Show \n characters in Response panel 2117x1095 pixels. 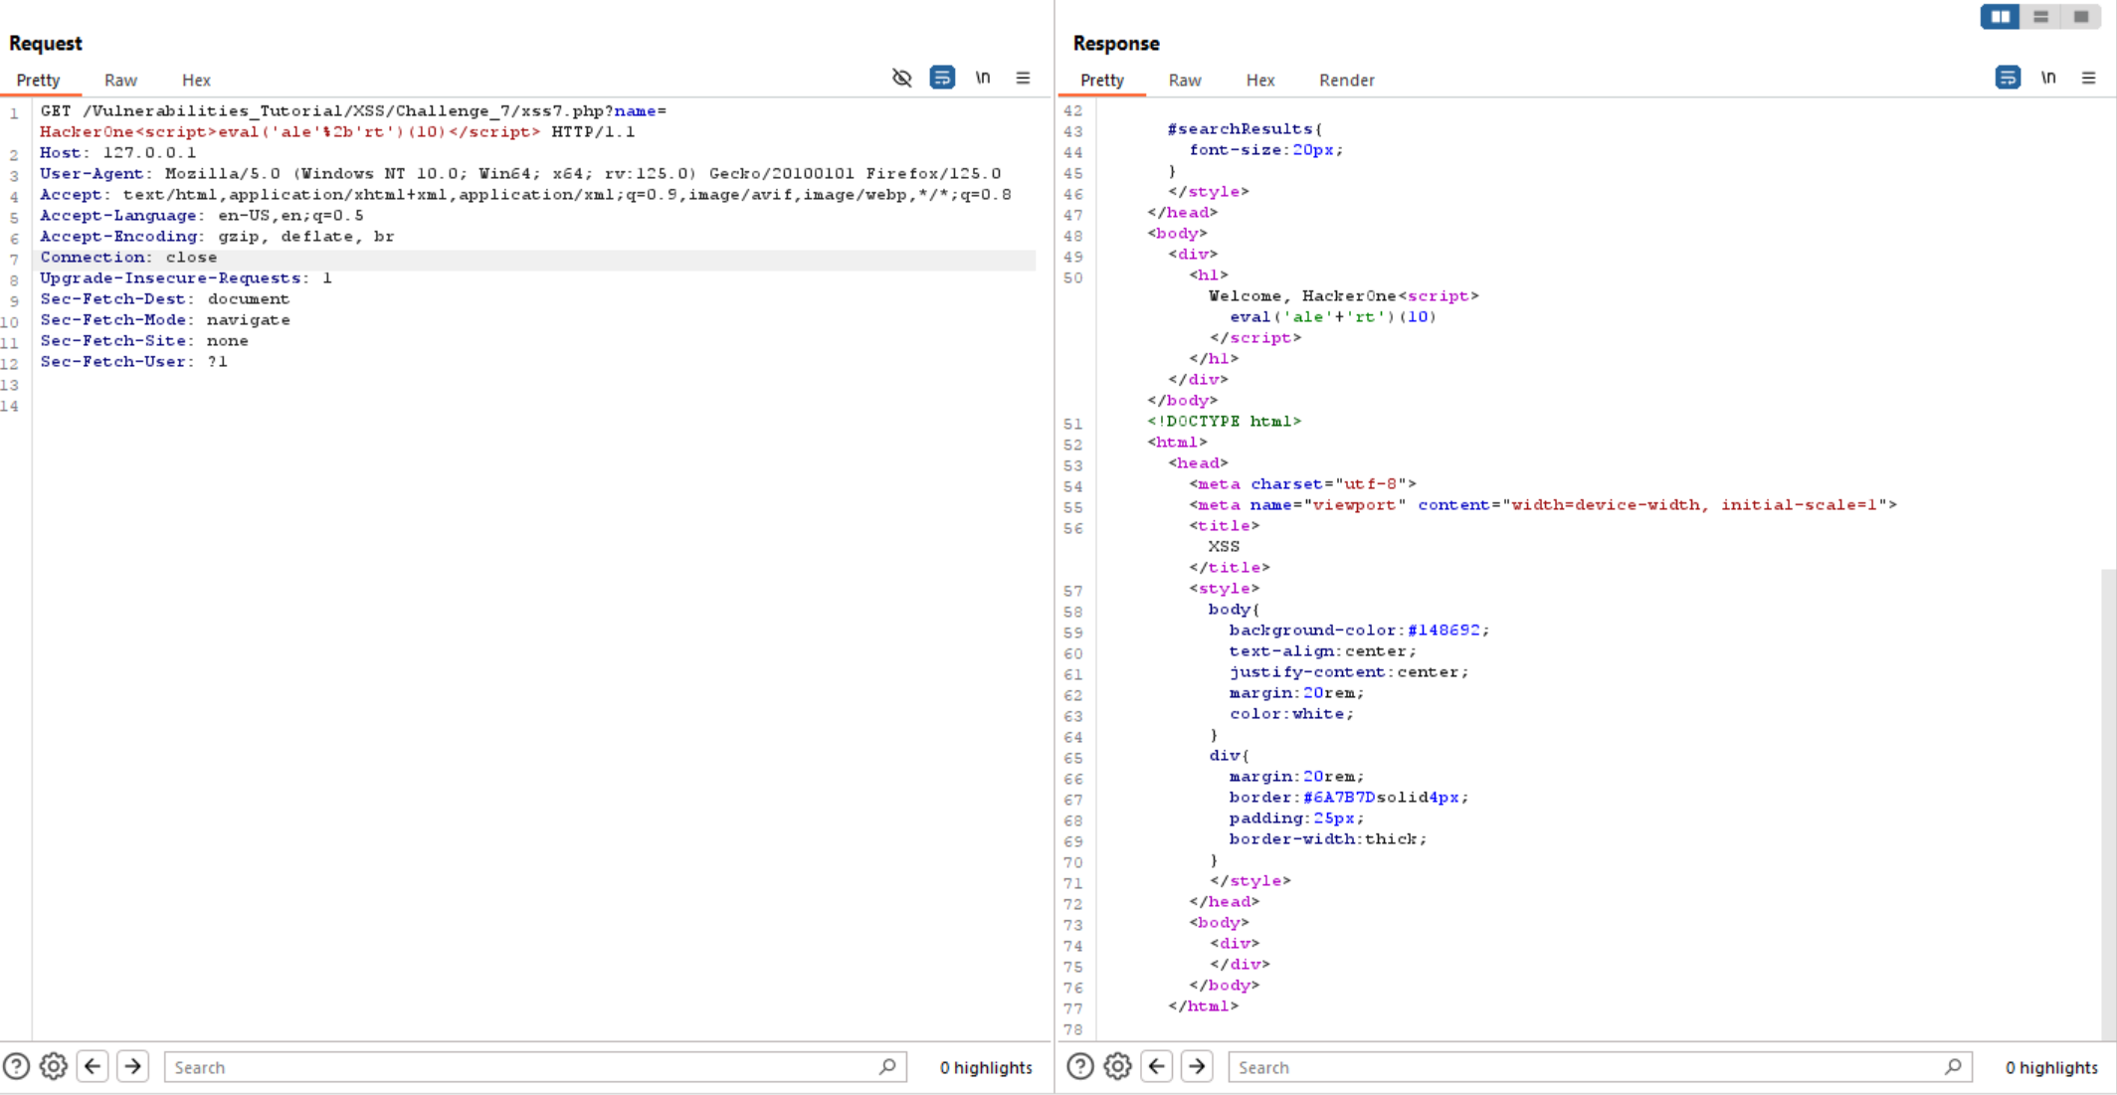click(x=2048, y=78)
